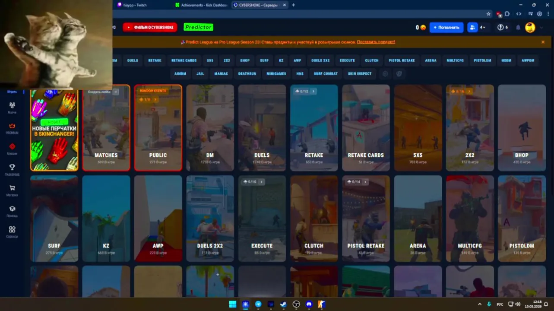Open the browser Extensions puzzle icon

click(x=507, y=14)
